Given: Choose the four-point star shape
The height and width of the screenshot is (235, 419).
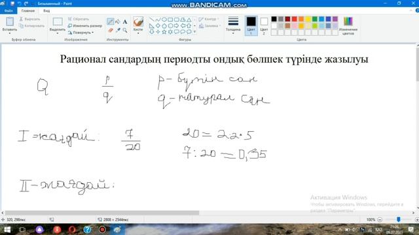Looking at the screenshot, I should 158,32.
